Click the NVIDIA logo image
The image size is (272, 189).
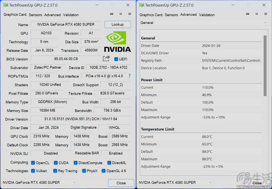click(118, 41)
